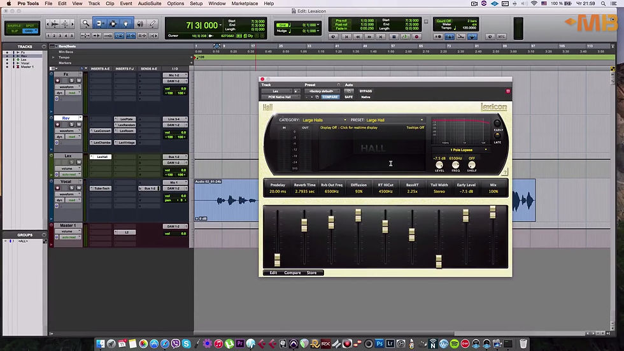Open the Track menu
Image resolution: width=624 pixels, height=351 pixels.
(94, 4)
